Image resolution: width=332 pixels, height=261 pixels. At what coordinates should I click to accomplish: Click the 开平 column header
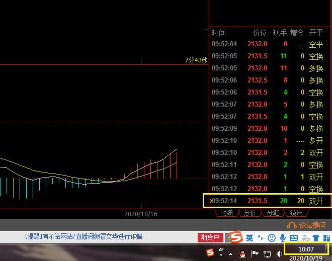pyautogui.click(x=316, y=33)
